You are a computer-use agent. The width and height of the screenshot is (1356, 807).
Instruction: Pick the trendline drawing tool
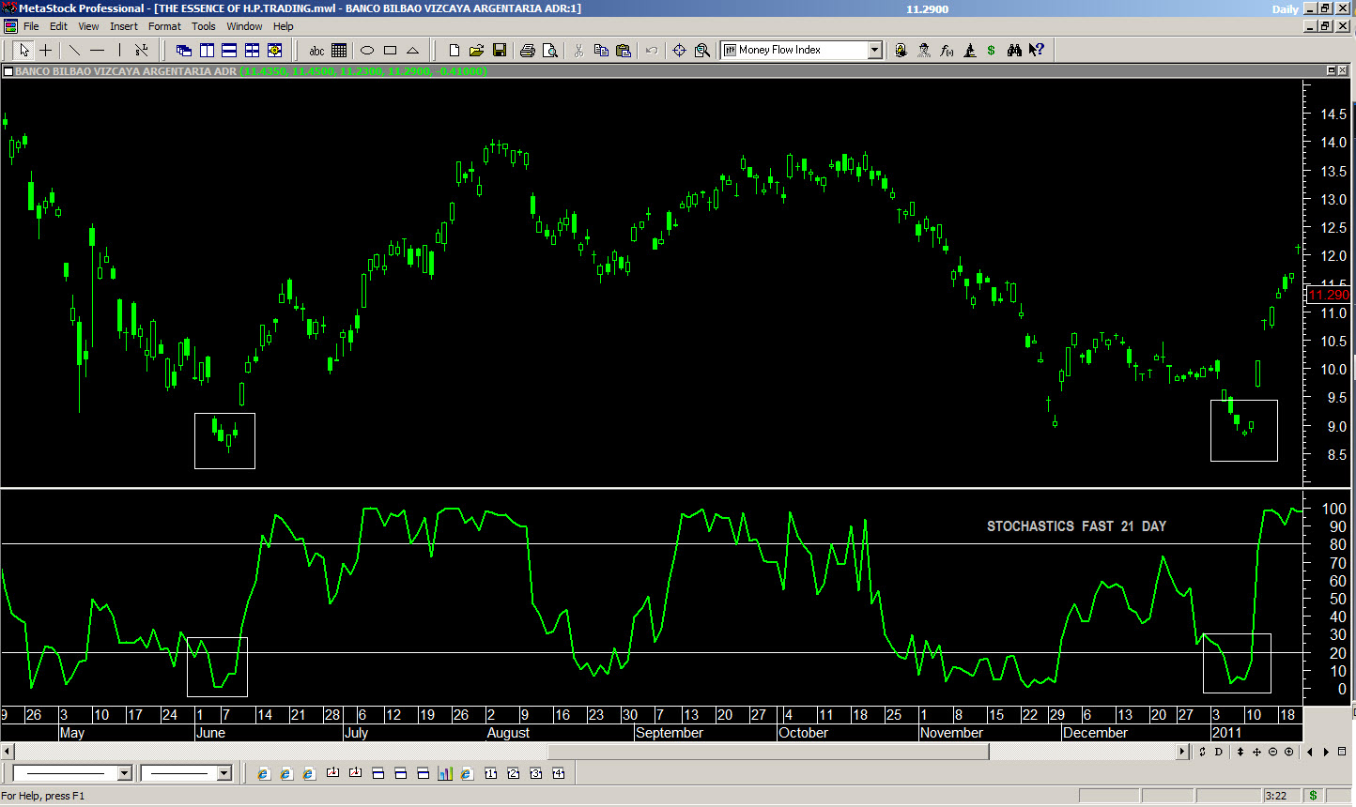coord(74,51)
